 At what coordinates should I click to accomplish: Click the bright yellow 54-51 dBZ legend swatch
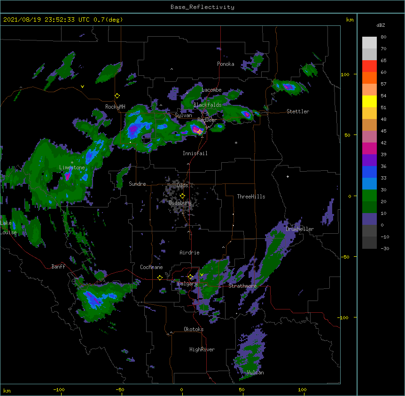point(369,101)
